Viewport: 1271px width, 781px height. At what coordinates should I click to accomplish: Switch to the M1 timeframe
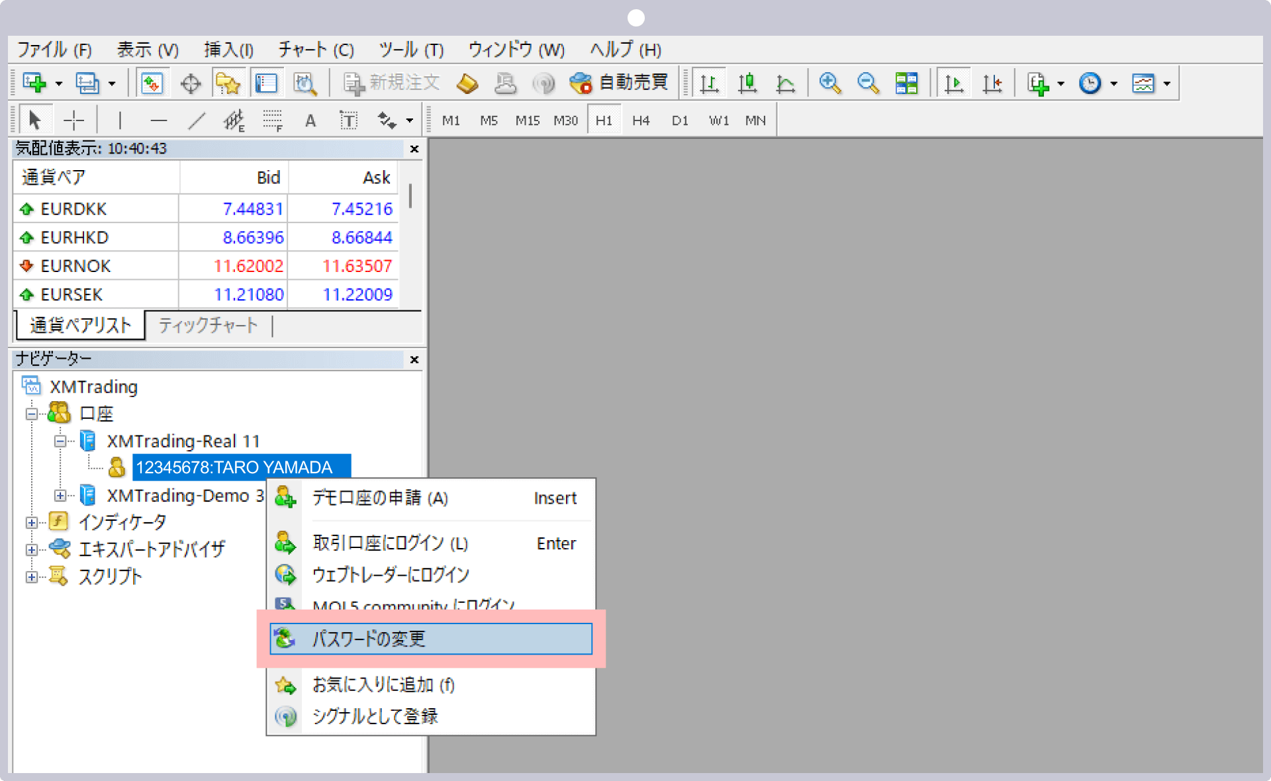click(451, 120)
